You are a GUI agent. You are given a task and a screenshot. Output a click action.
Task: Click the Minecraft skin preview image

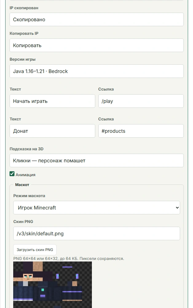click(53, 285)
